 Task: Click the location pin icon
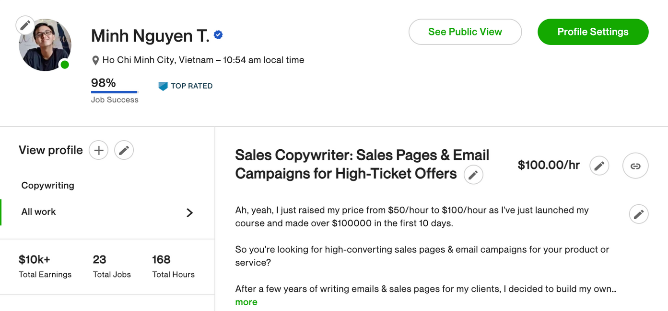click(95, 61)
